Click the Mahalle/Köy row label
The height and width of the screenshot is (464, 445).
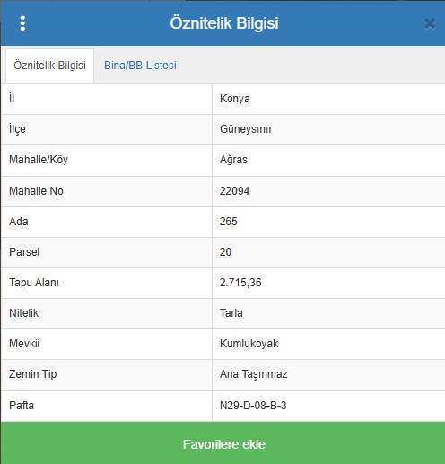[39, 160]
